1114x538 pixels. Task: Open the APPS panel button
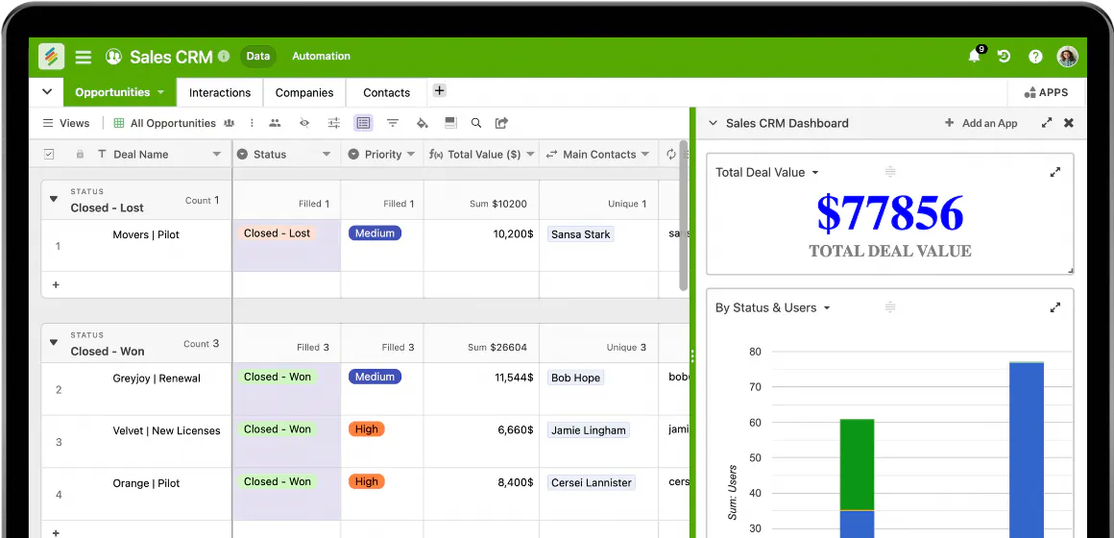click(1046, 92)
